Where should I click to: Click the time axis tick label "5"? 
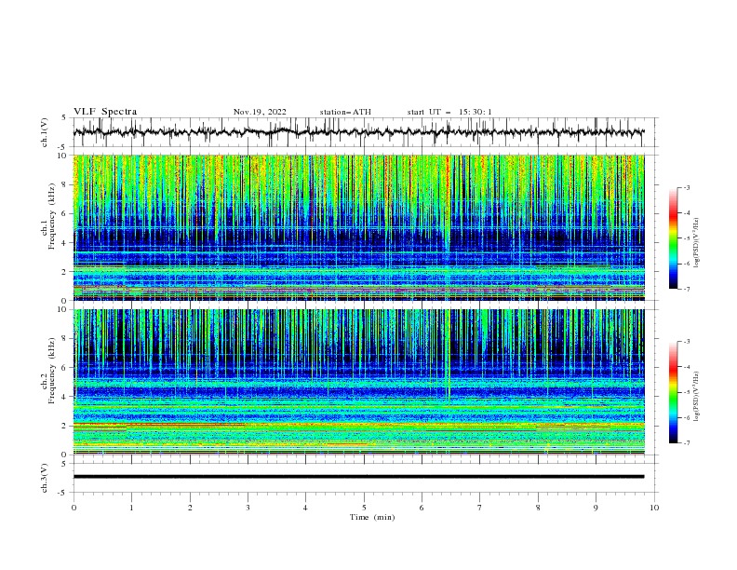click(364, 508)
